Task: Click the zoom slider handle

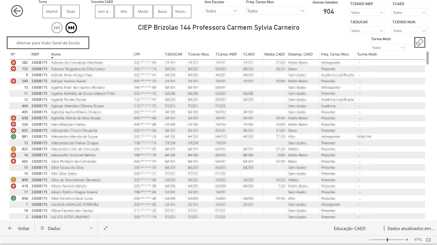Action: 387,240
